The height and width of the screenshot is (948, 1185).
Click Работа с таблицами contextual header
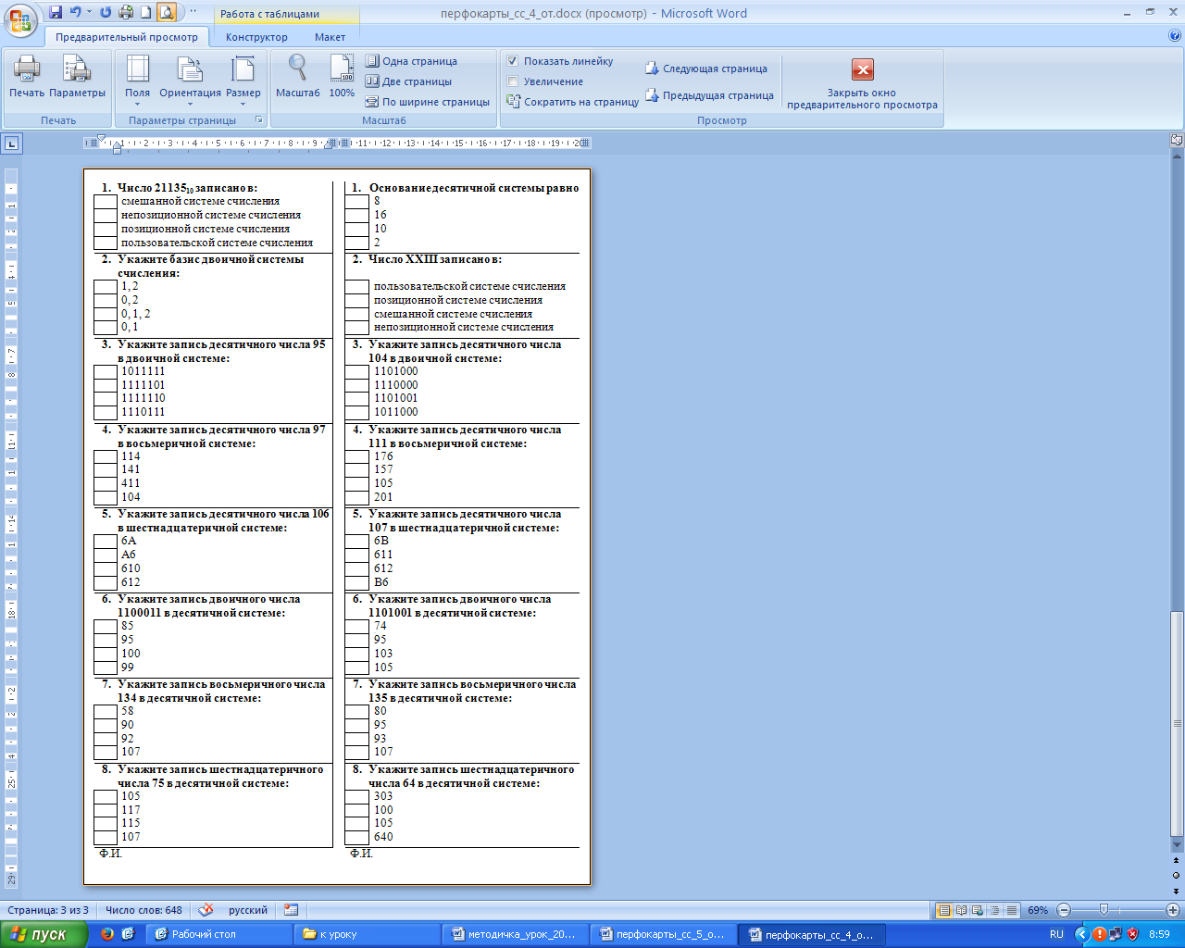269,14
